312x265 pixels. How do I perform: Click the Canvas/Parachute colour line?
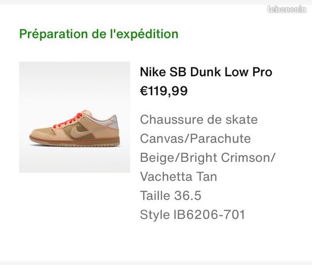pyautogui.click(x=195, y=138)
